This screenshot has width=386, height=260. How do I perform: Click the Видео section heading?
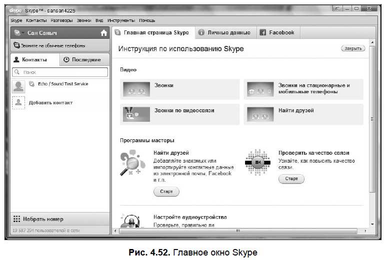(128, 69)
